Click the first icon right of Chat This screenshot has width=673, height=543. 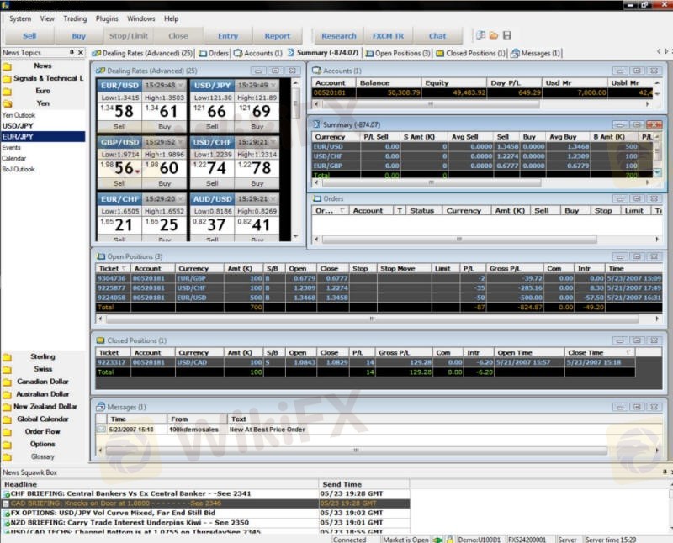click(x=480, y=35)
